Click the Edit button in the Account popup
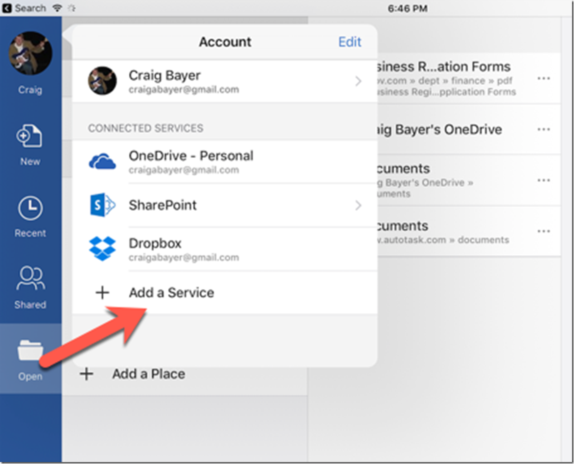This screenshot has height=464, width=574. tap(349, 42)
